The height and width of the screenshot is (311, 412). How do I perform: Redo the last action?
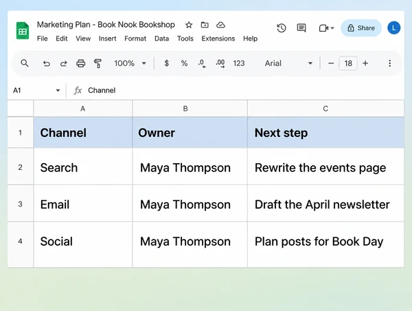[64, 63]
